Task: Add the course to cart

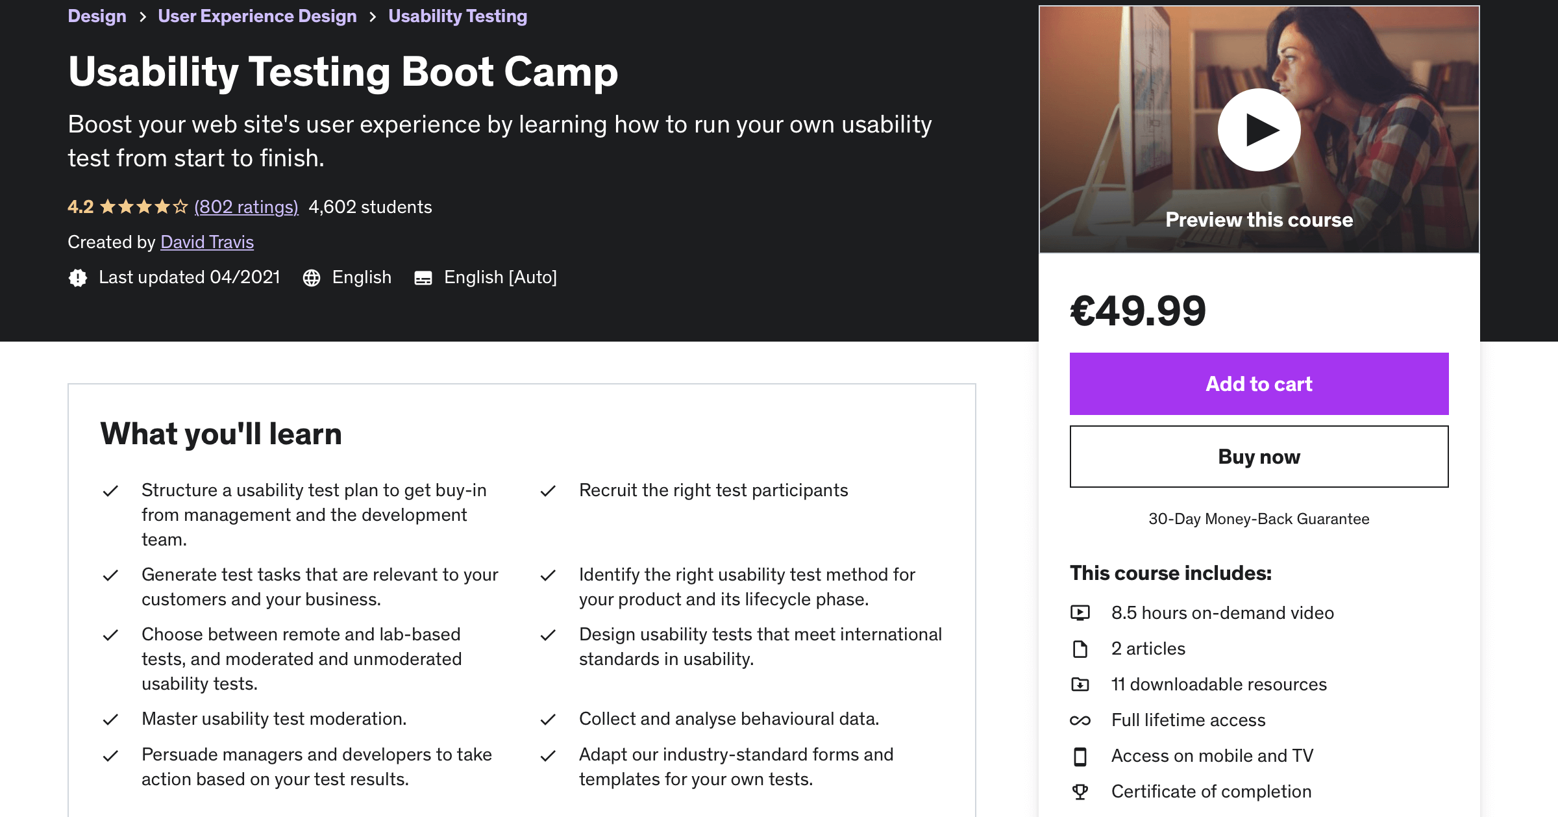Action: [1259, 384]
